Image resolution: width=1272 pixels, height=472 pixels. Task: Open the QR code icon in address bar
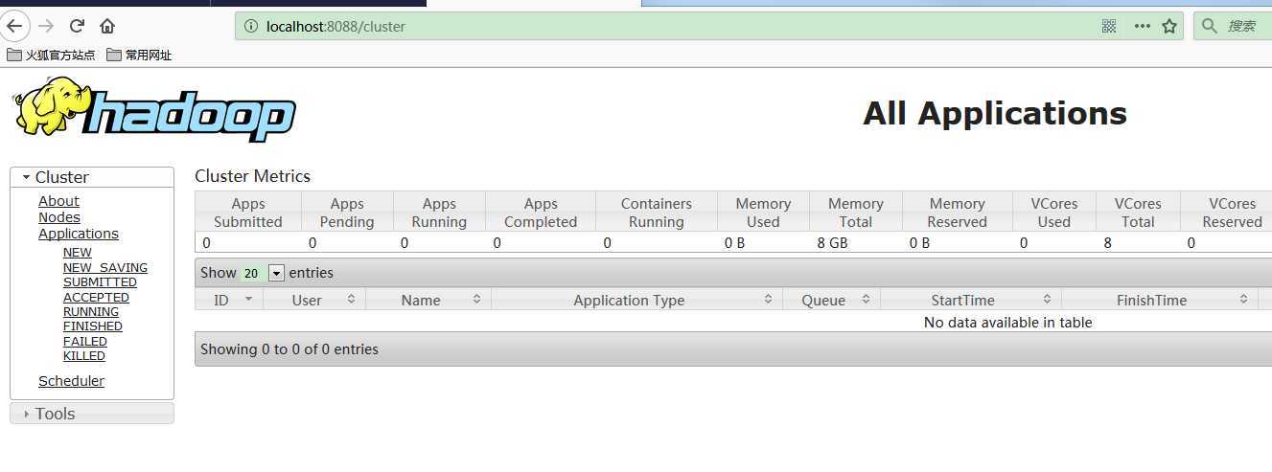[x=1109, y=26]
